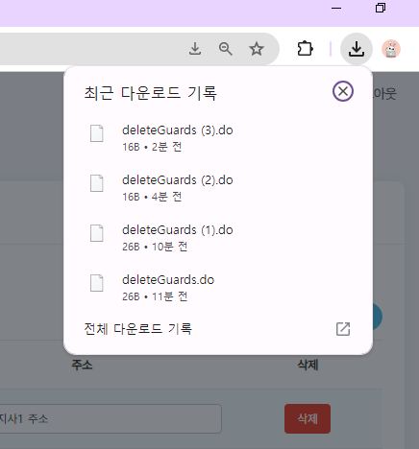Click the install app icon in address bar
The width and height of the screenshot is (419, 449).
[195, 49]
